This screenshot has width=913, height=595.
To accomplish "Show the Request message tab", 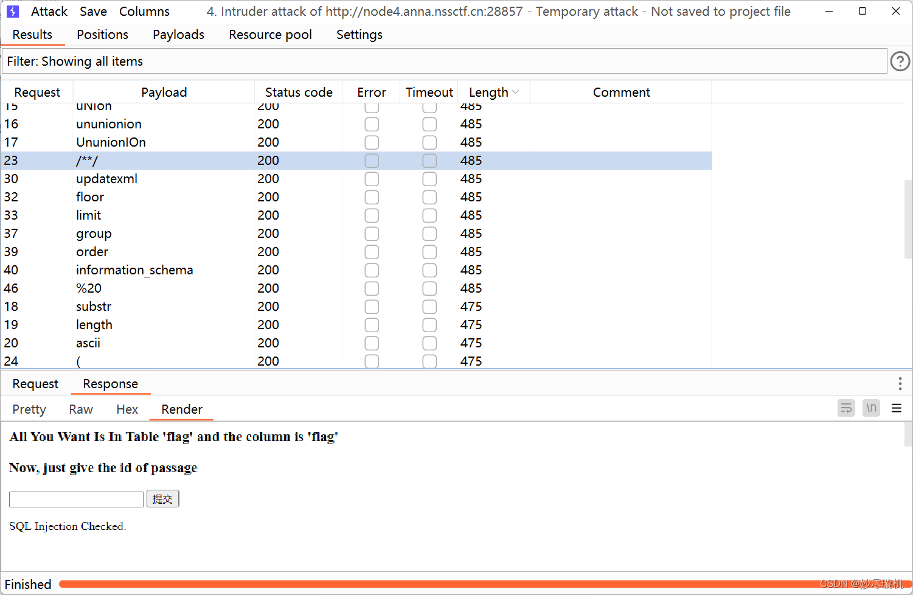I will coord(35,384).
